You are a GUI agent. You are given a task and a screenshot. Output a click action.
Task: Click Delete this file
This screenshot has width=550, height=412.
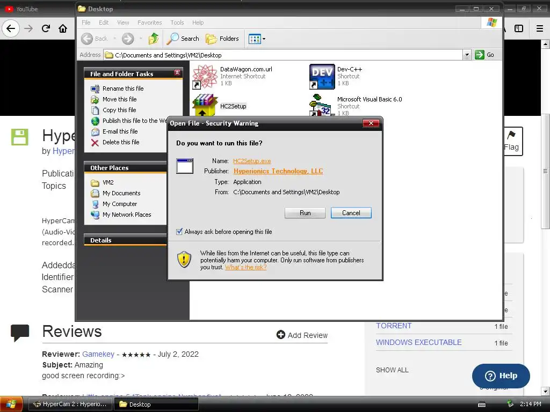121,142
